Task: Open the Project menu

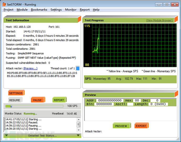Action: tap(8, 10)
